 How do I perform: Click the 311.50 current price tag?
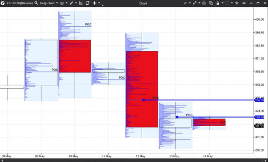[259, 126]
